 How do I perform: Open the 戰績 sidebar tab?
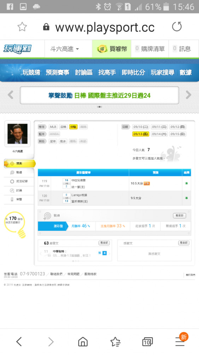coord(19,173)
